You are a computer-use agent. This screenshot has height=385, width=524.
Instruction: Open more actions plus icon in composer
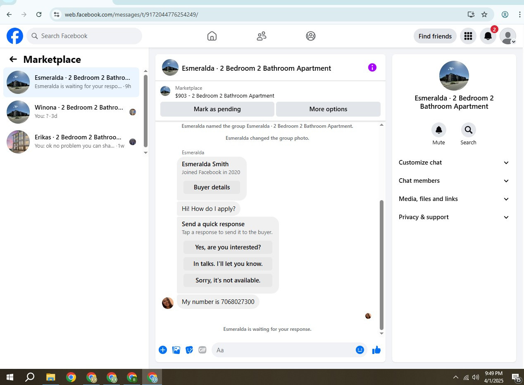coord(163,350)
